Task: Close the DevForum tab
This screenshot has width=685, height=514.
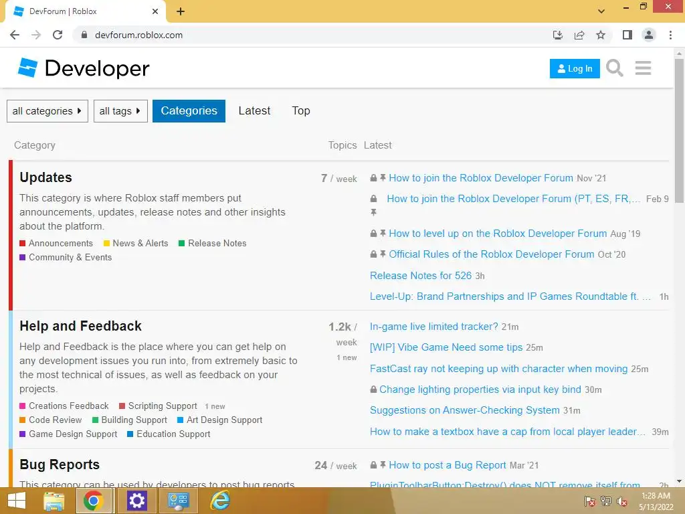Action: [x=155, y=11]
